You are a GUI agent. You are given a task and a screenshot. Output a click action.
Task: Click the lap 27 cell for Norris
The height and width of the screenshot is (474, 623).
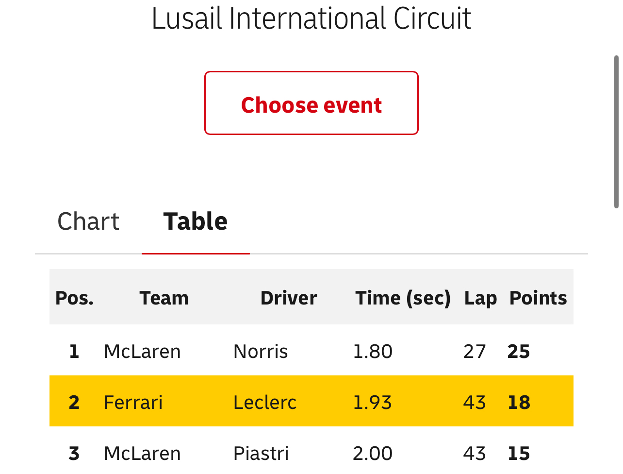click(x=475, y=351)
